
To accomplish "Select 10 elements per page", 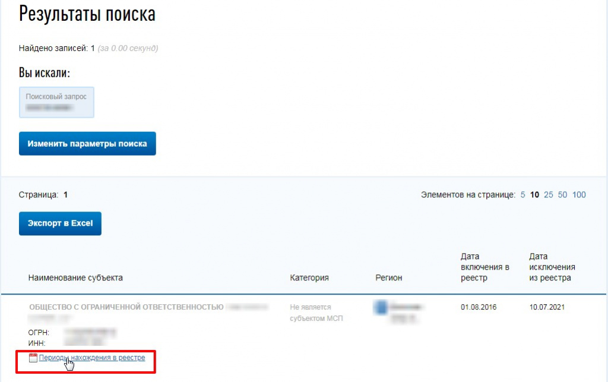I will pyautogui.click(x=534, y=194).
